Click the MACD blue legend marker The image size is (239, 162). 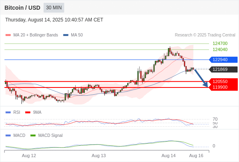click(8, 135)
